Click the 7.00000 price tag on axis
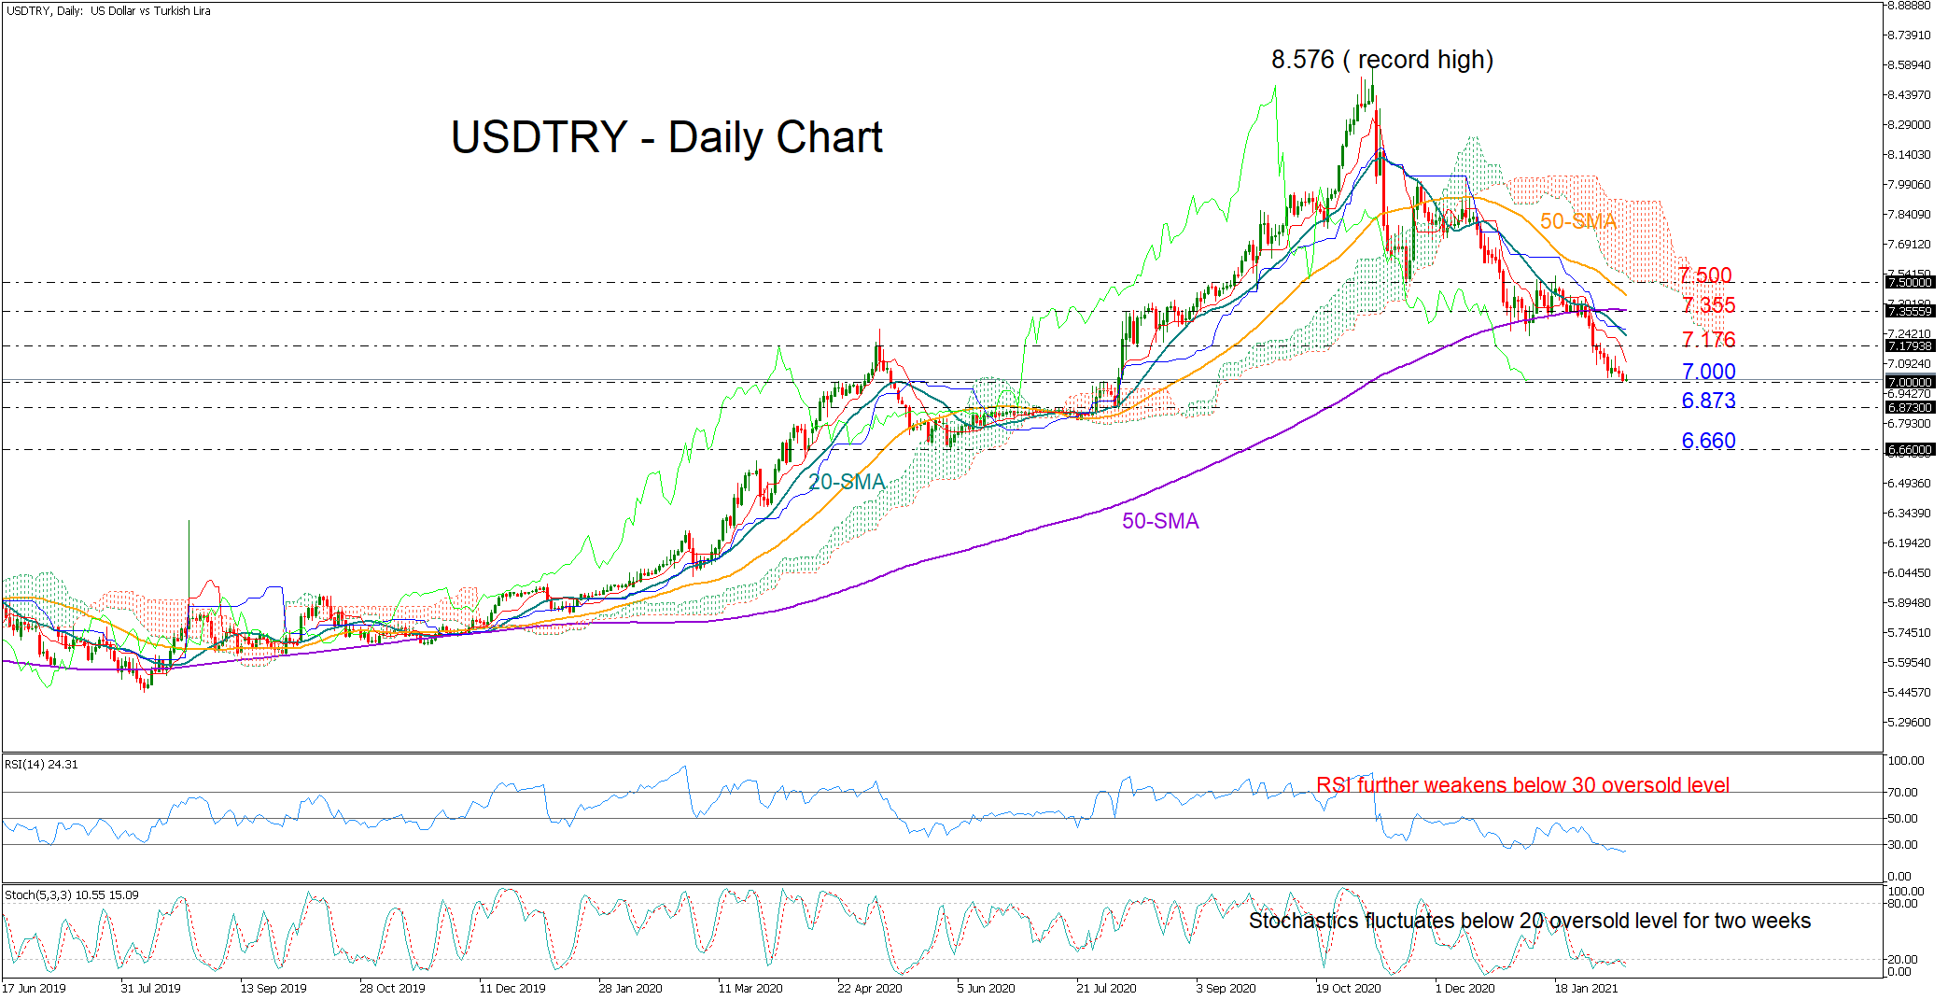1948x1000 pixels. [1910, 382]
